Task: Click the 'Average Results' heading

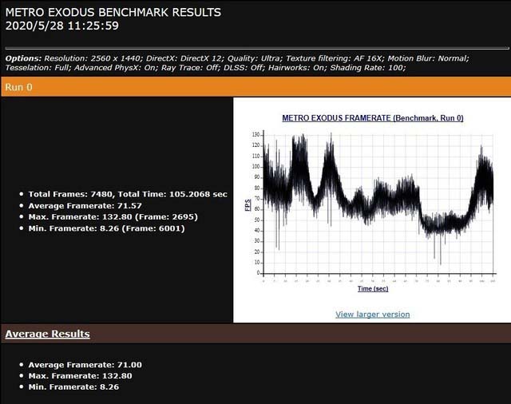Action: coord(47,334)
